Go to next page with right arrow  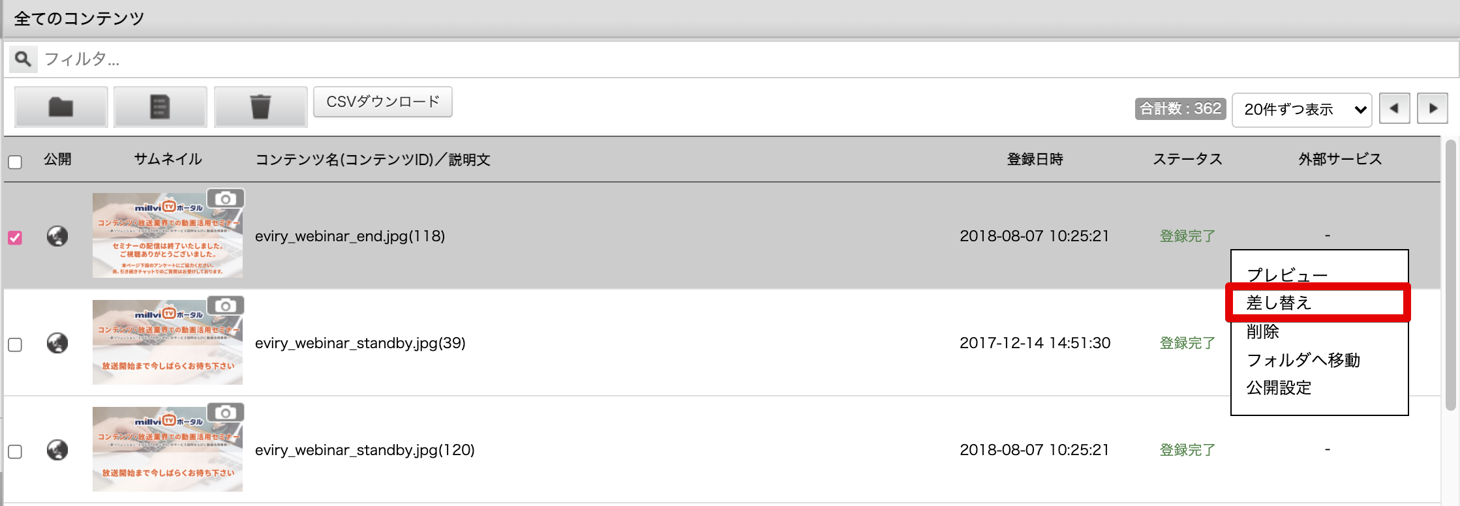point(1433,108)
